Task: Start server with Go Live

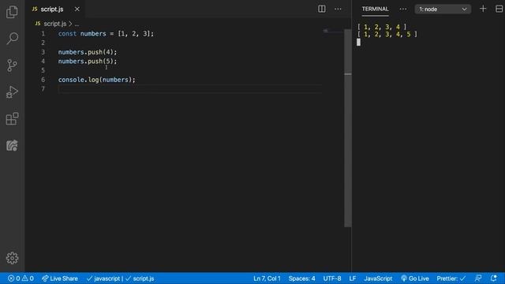Action: tap(415, 278)
